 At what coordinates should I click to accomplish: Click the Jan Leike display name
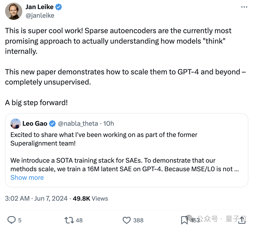click(39, 7)
